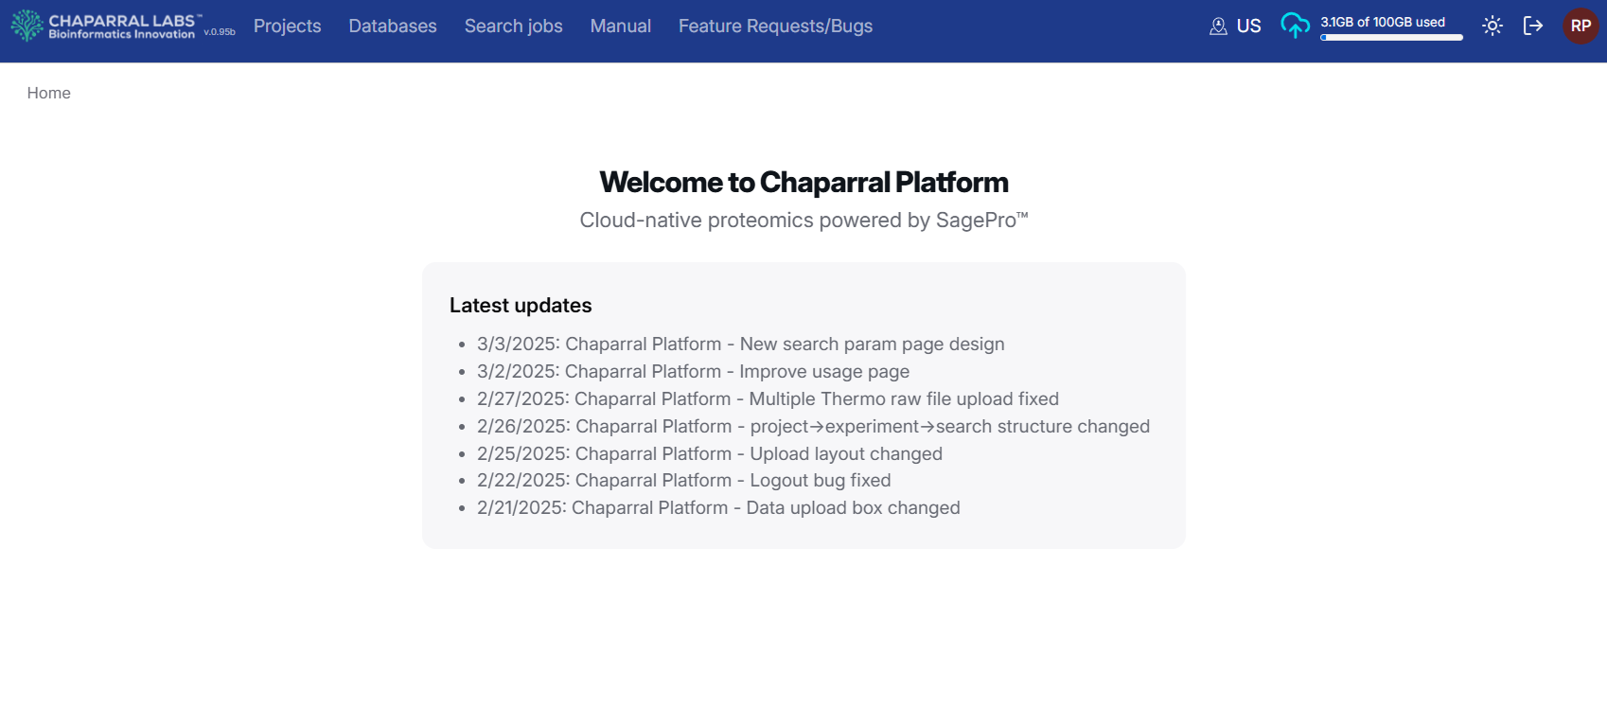Viewport: 1607px width, 707px height.
Task: Select the 3/3/2025 New search param update
Action: point(740,345)
